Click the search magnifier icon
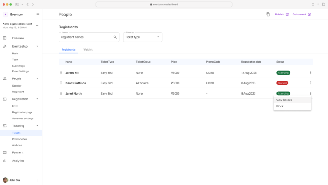The height and width of the screenshot is (185, 328). click(115, 37)
